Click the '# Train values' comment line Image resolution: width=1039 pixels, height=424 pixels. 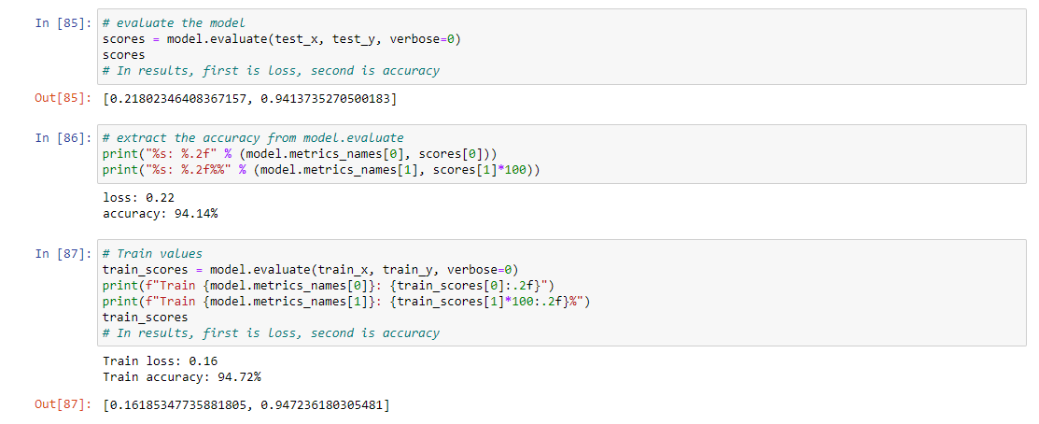click(x=152, y=254)
